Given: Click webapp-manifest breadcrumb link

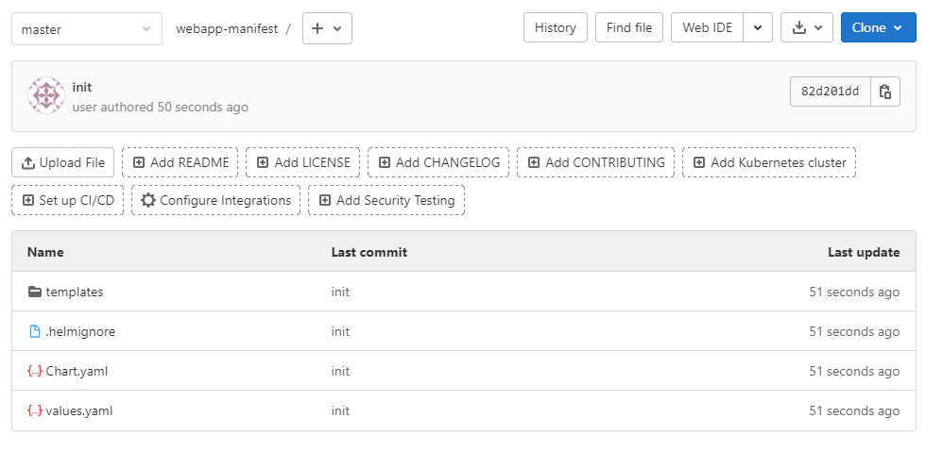Looking at the screenshot, I should [x=227, y=28].
